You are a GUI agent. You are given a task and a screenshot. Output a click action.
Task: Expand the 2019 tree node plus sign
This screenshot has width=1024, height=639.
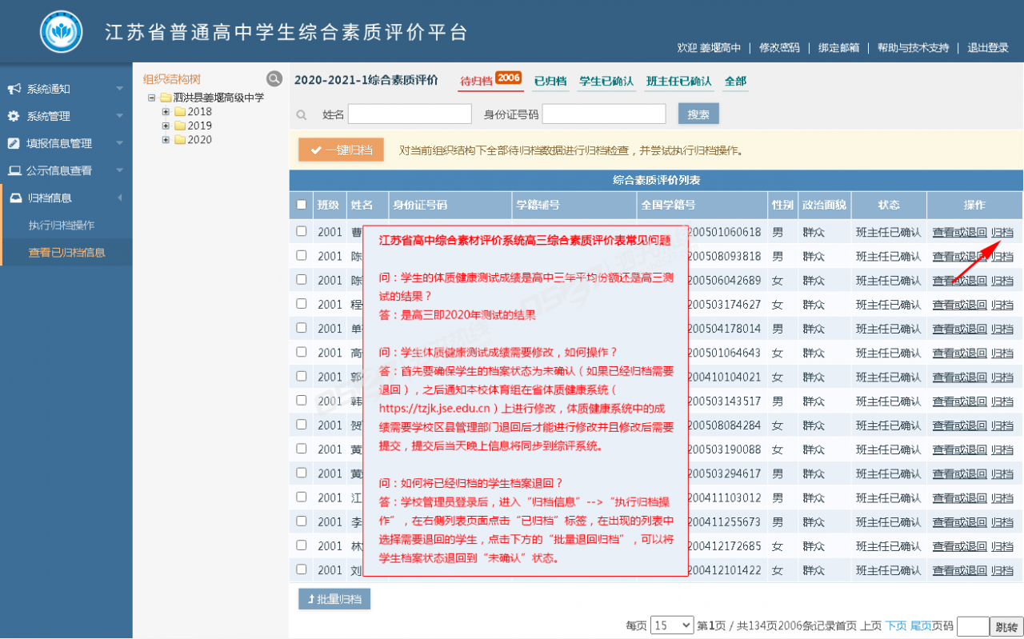(x=166, y=126)
